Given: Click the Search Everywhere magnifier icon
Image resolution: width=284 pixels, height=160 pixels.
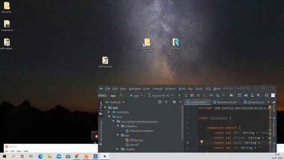Looking at the screenshot, I should click(267, 95).
